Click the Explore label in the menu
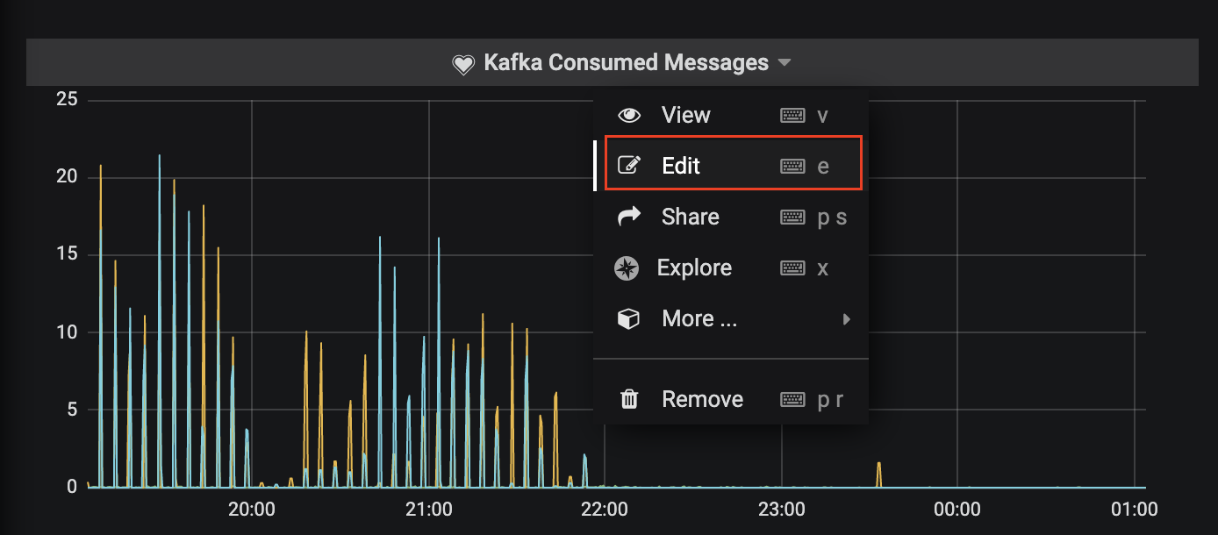 click(694, 268)
